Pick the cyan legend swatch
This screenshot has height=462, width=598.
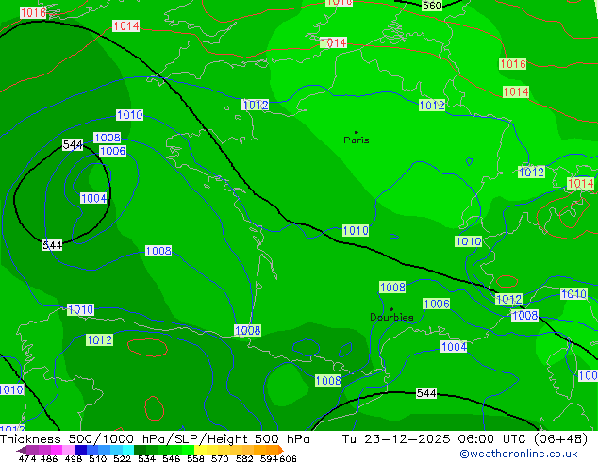pyautogui.click(x=127, y=450)
